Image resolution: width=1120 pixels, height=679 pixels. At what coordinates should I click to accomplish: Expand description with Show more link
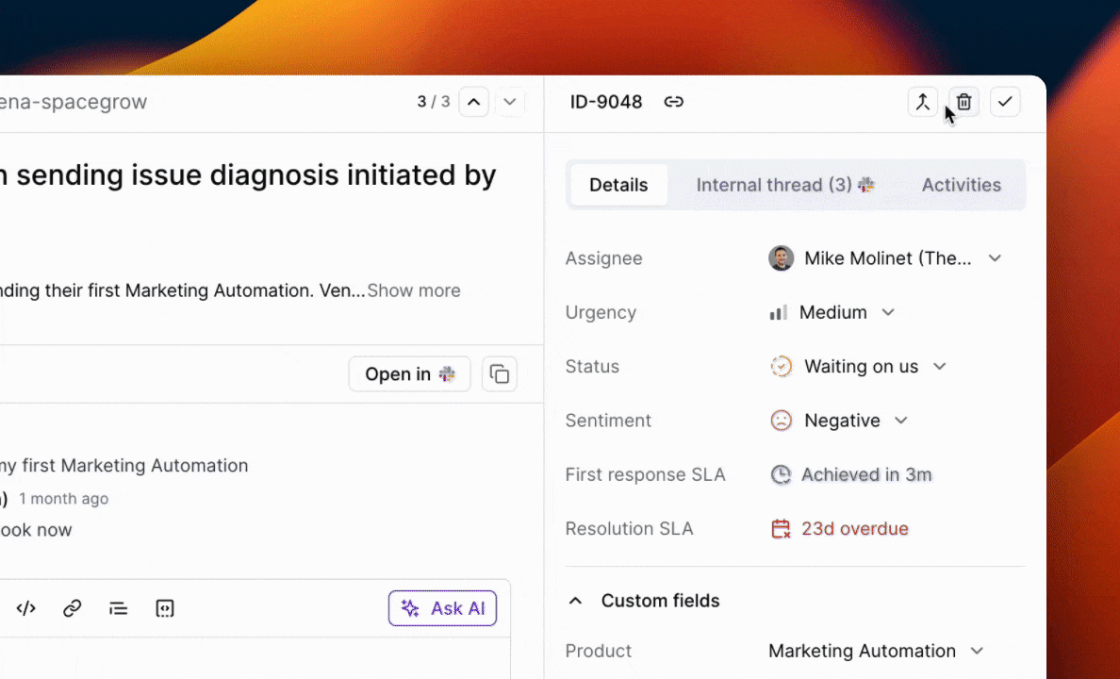click(x=414, y=290)
